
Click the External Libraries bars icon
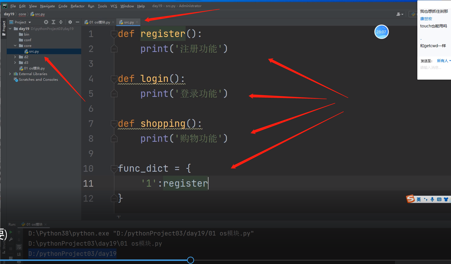coord(16,74)
